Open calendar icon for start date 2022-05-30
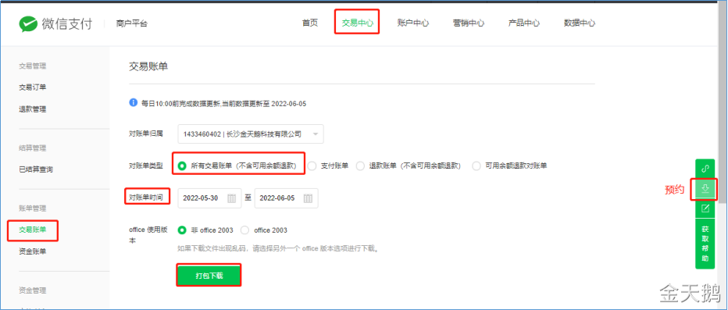The width and height of the screenshot is (728, 310). click(232, 198)
